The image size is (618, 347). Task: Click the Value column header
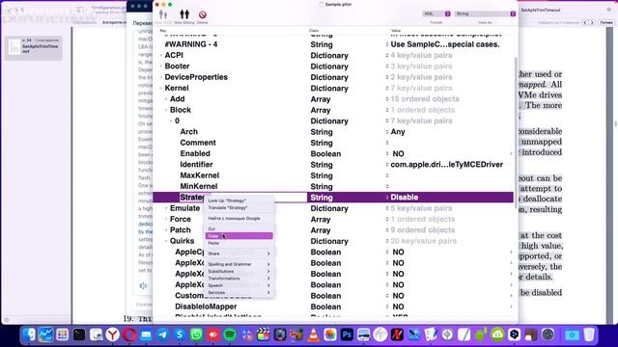[x=396, y=30]
